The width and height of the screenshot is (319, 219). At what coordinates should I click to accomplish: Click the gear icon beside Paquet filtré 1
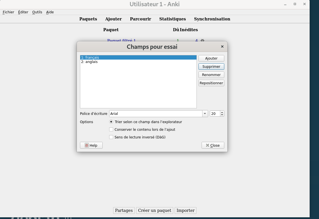202,41
